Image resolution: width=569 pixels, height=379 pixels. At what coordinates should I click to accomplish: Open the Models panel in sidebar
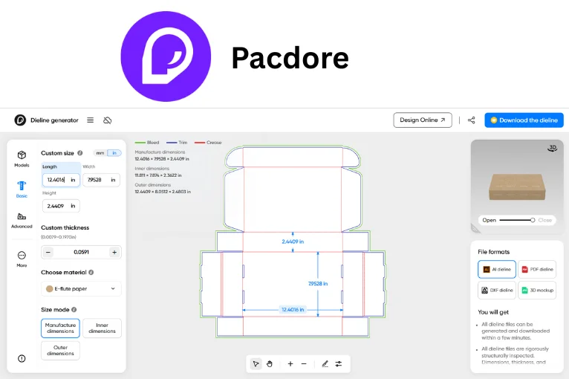[x=22, y=158]
